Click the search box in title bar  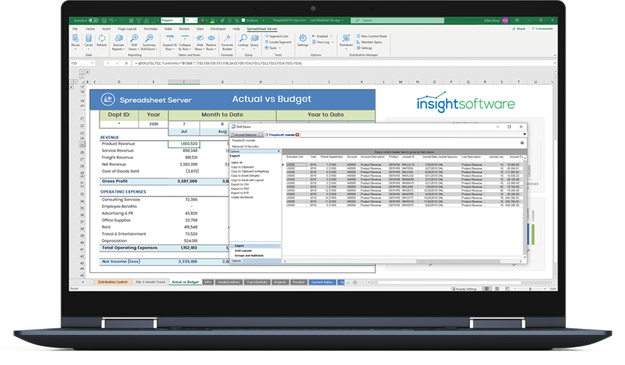coord(397,20)
